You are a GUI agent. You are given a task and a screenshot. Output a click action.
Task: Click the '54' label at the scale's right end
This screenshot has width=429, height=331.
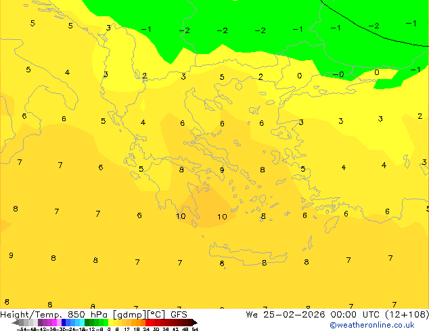195,329
